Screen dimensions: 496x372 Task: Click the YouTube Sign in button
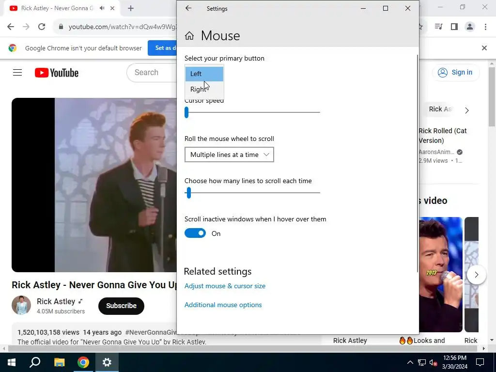(455, 73)
